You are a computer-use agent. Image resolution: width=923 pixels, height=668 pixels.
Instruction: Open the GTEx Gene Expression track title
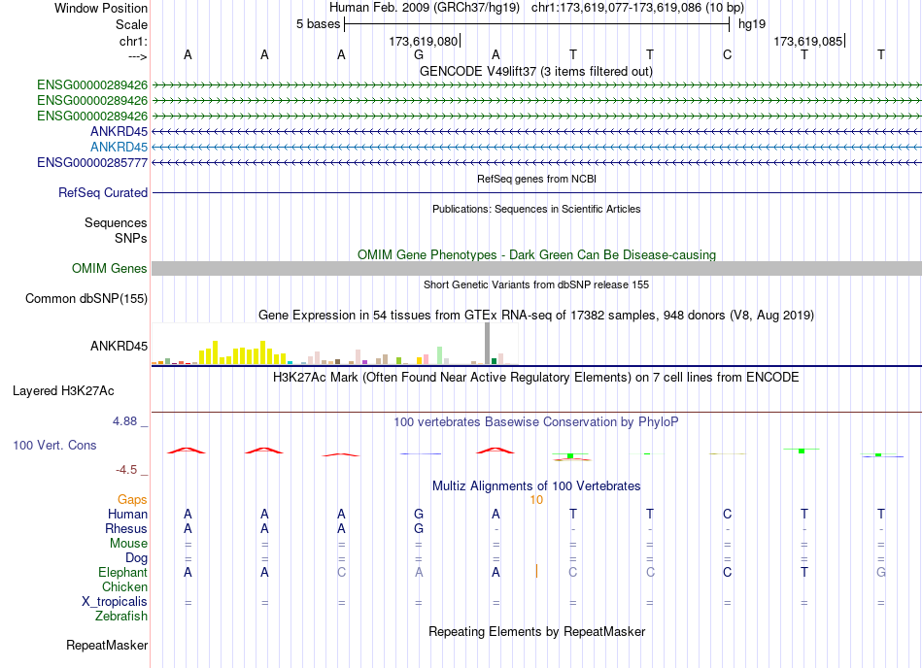[536, 316]
